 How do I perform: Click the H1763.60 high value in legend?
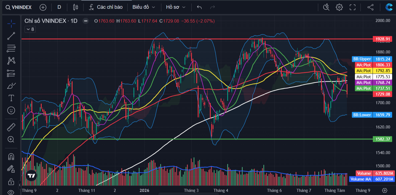(x=126, y=21)
